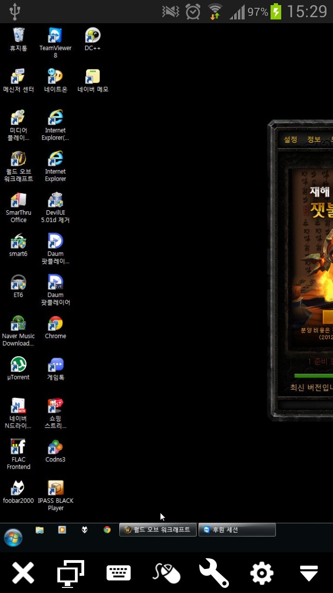Open the Internet Explorer shortcut below 미디어 row
This screenshot has width=333, height=593.
(55, 166)
